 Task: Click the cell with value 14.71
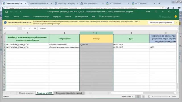tap(162, 47)
